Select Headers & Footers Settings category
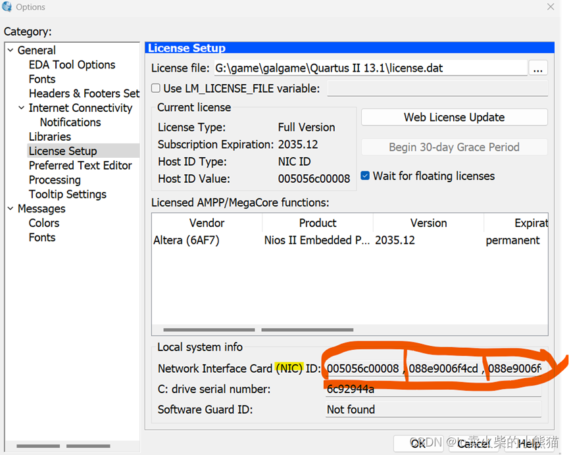 point(84,93)
